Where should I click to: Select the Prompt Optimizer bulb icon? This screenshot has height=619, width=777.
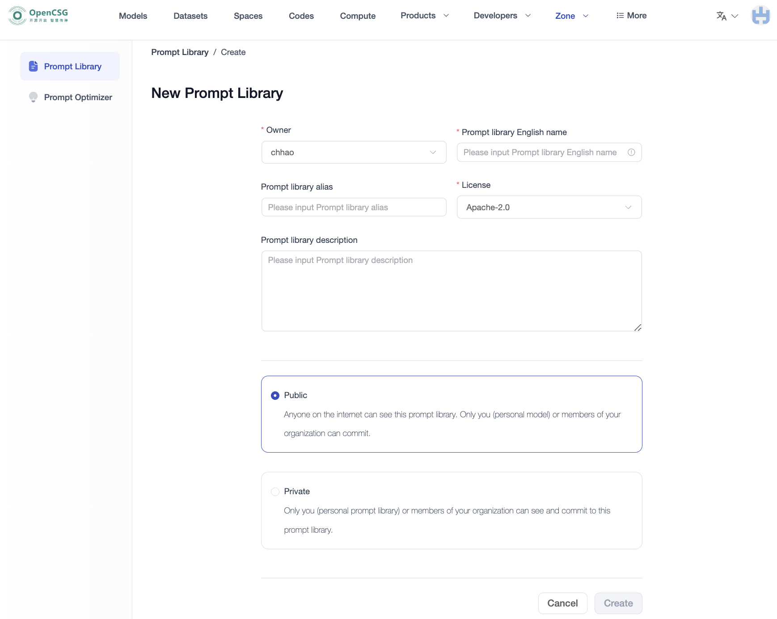click(x=33, y=97)
